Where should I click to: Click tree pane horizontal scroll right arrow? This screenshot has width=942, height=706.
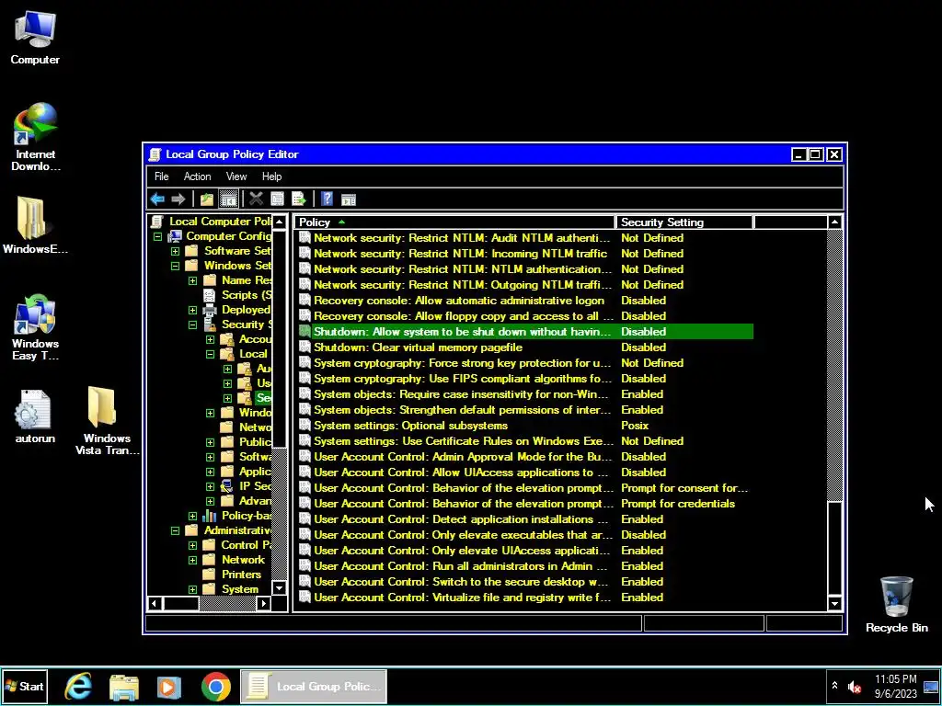coord(264,603)
